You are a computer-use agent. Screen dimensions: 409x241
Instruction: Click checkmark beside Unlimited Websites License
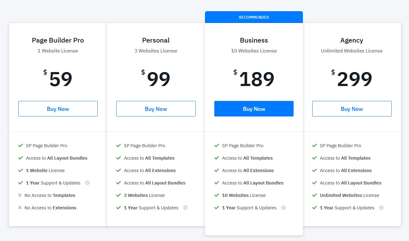(x=314, y=195)
